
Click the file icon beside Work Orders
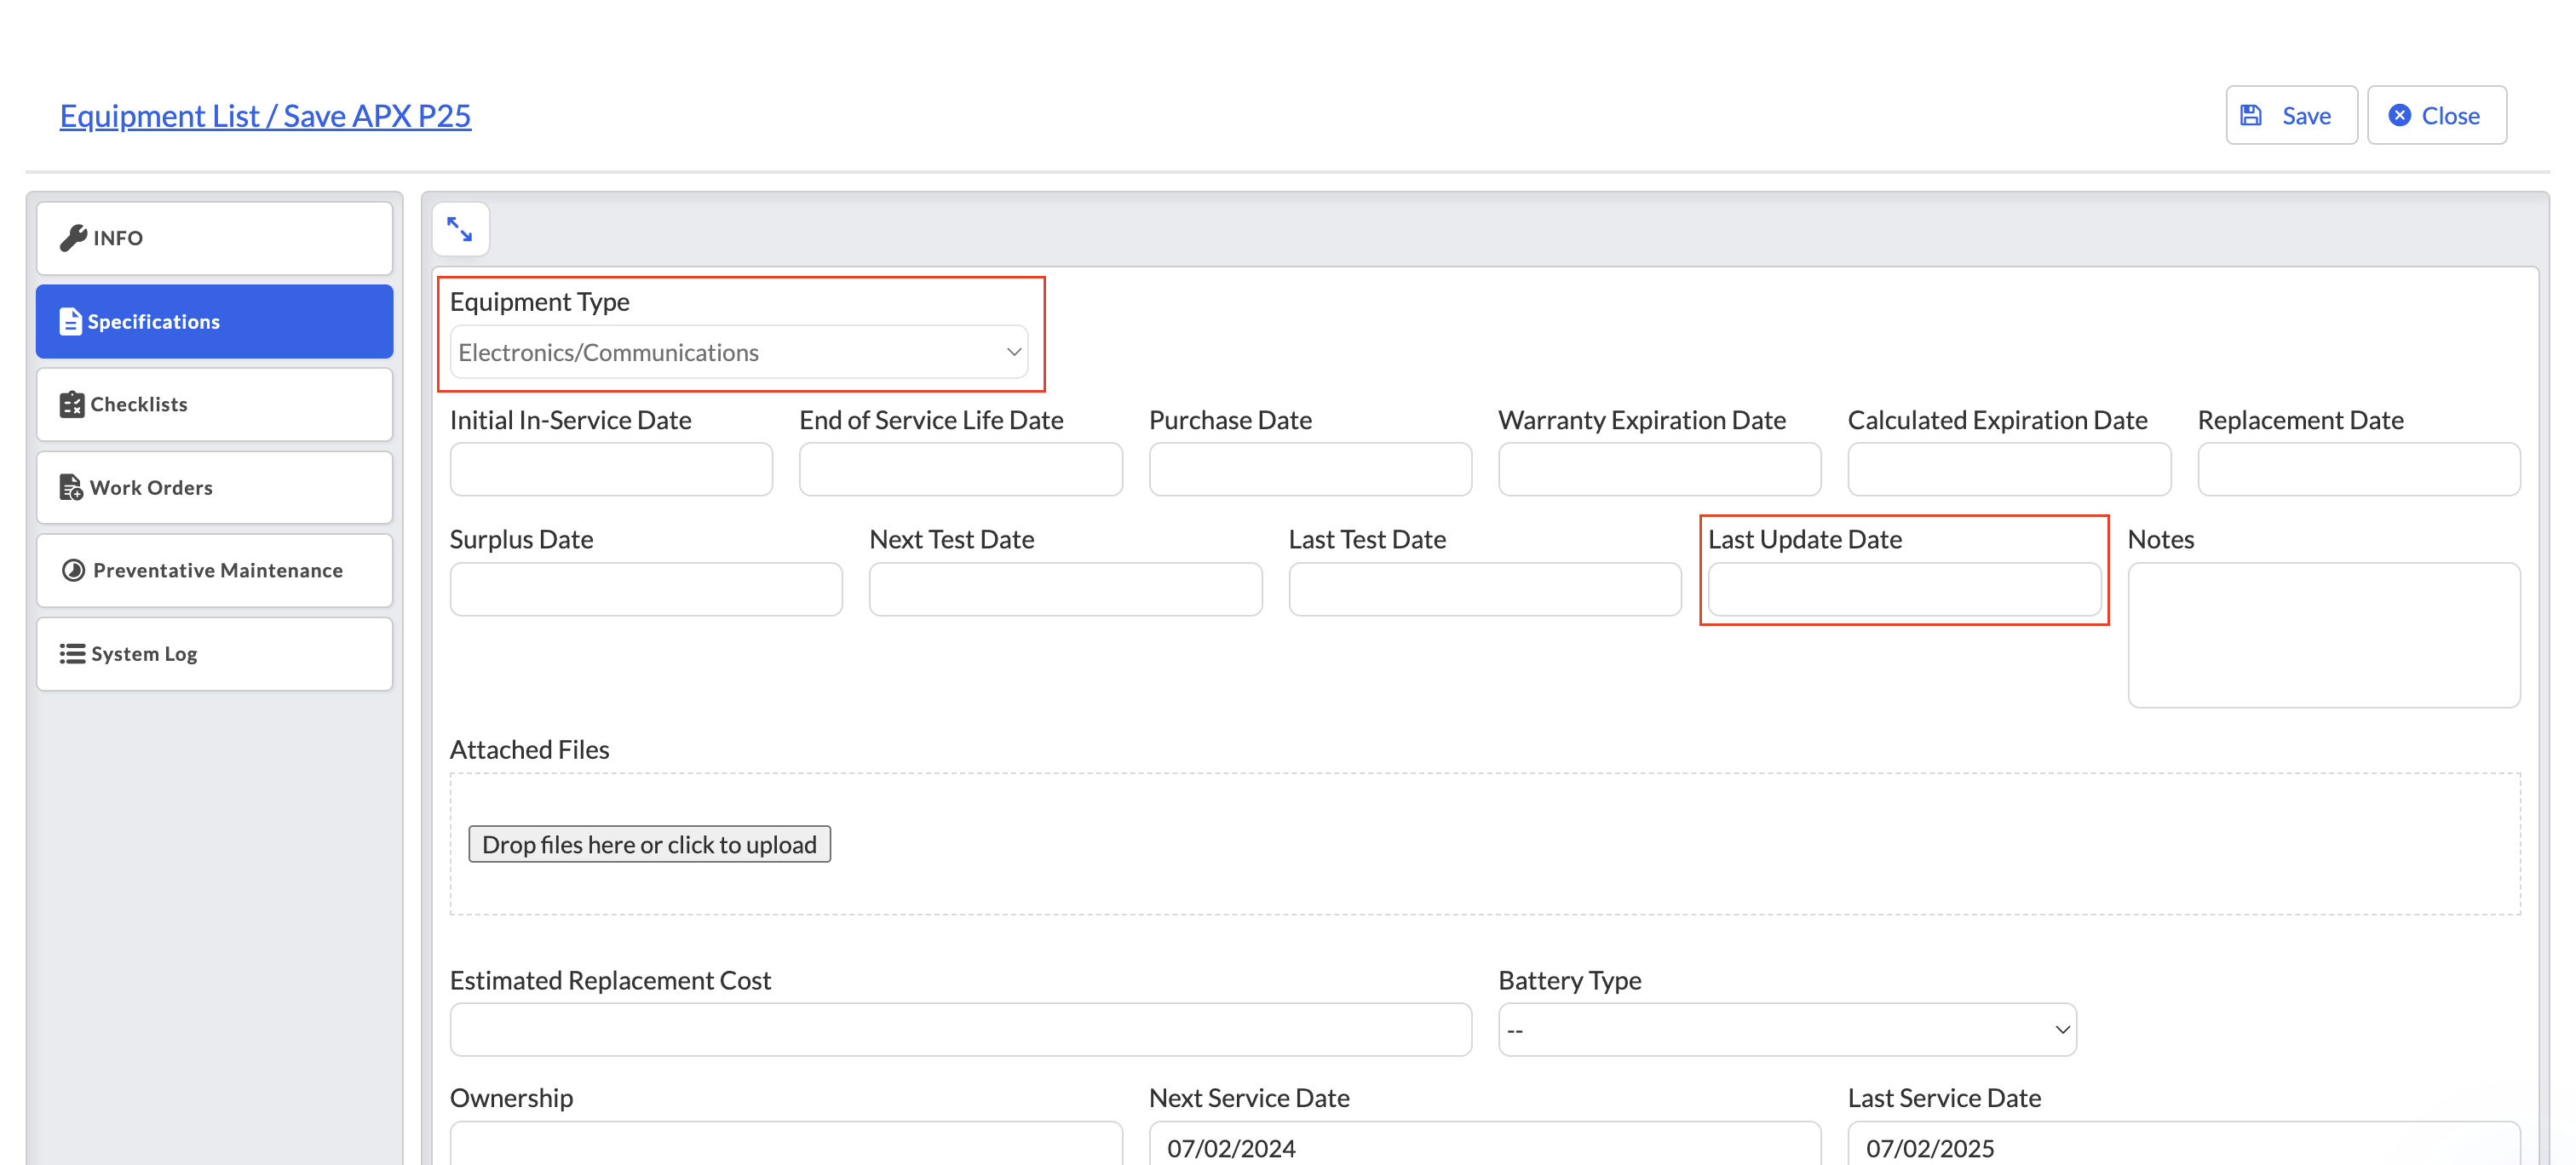(71, 487)
